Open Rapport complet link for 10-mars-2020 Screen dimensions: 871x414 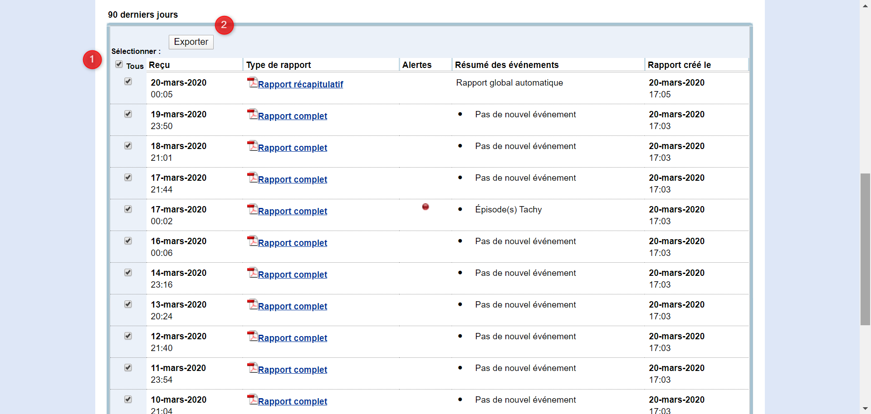pyautogui.click(x=292, y=401)
